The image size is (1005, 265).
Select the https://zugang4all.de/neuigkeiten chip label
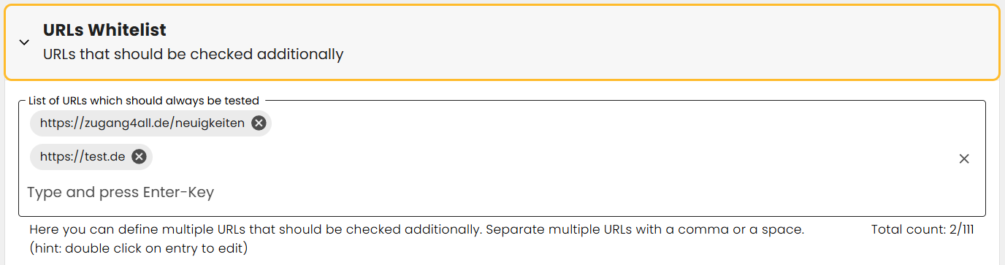click(142, 123)
